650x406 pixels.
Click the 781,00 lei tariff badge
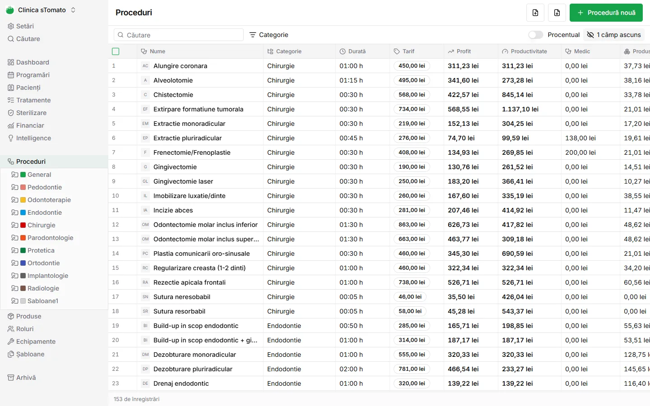(412, 369)
